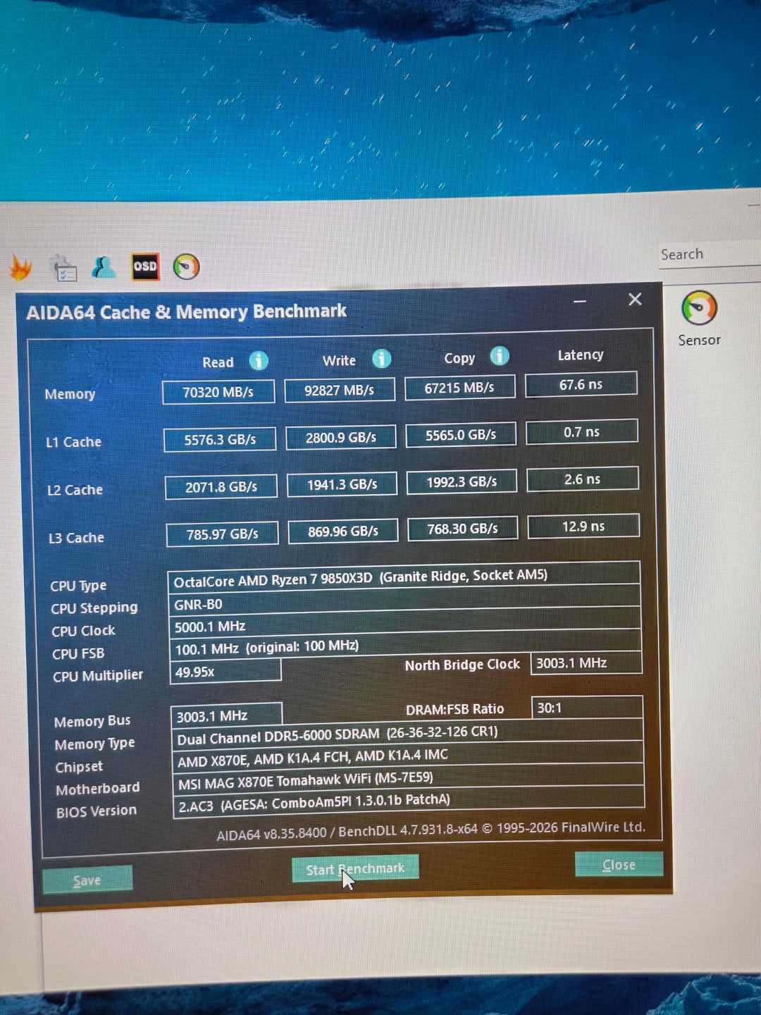Click the AIDA64 version text at the bottom

(431, 830)
